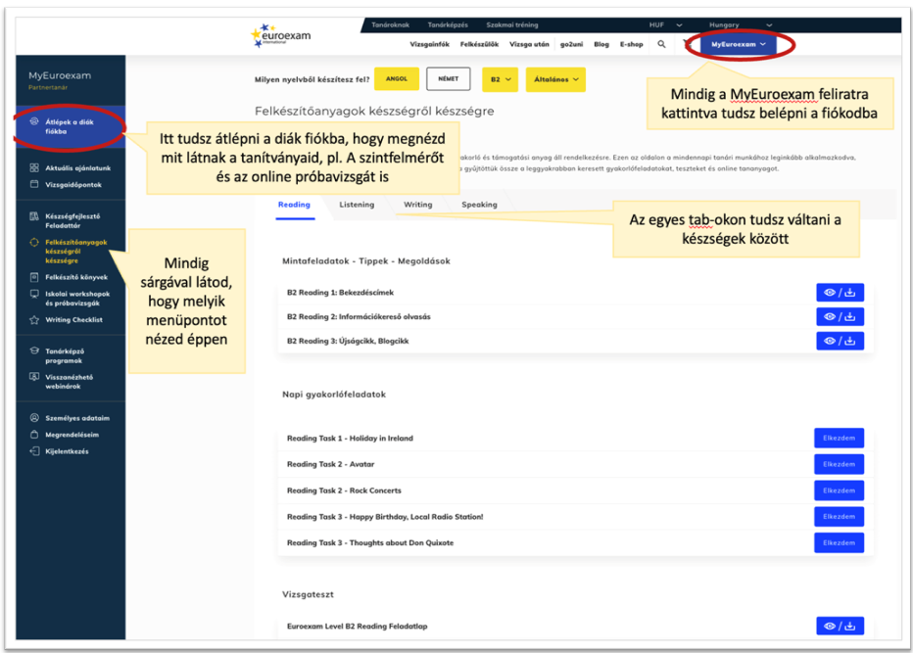
Task: Switch to the Speaking tab
Action: pyautogui.click(x=479, y=205)
